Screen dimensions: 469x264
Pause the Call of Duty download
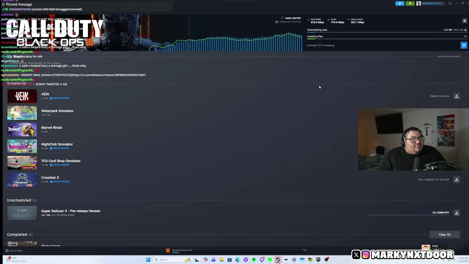click(464, 45)
